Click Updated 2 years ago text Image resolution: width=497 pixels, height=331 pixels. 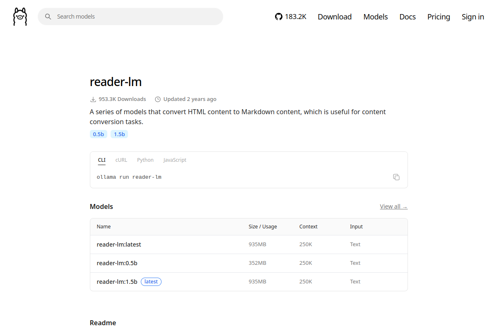(x=190, y=99)
